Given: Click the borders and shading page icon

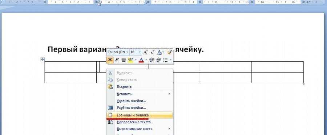Looking at the screenshot, I should click(110, 115).
